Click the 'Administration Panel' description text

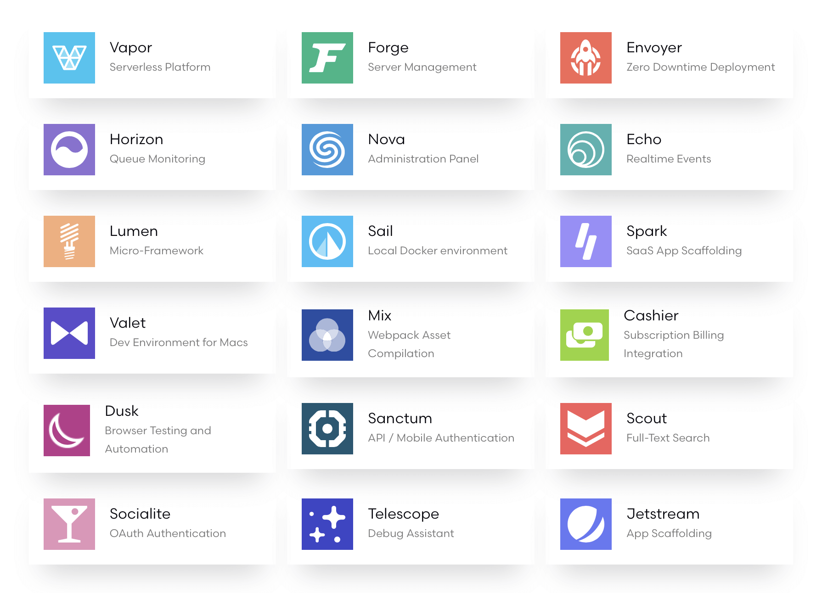(423, 159)
